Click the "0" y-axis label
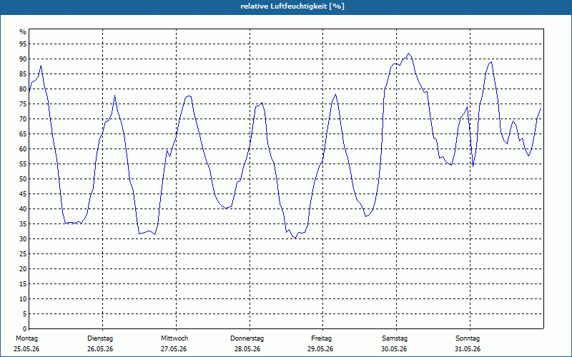Screen dimensions: 572x357 (x=25, y=329)
